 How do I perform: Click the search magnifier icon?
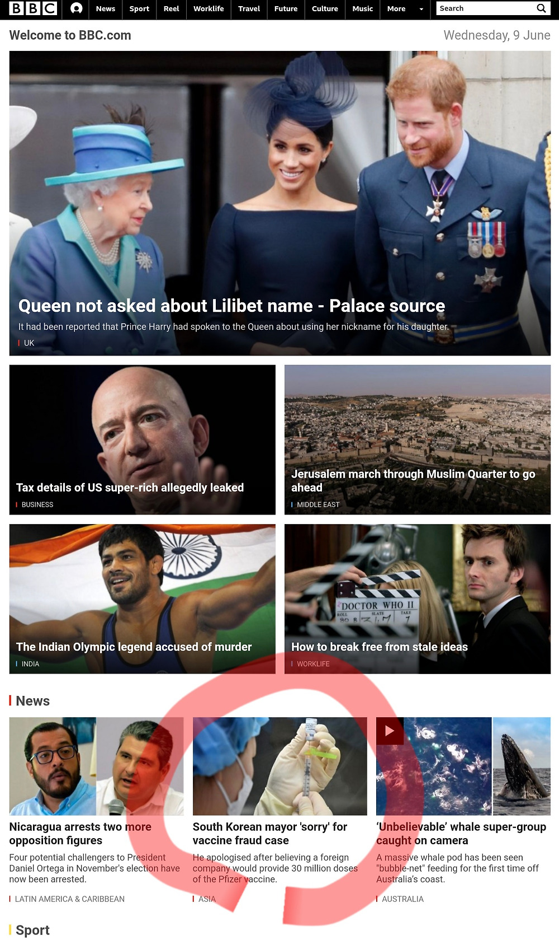click(541, 8)
